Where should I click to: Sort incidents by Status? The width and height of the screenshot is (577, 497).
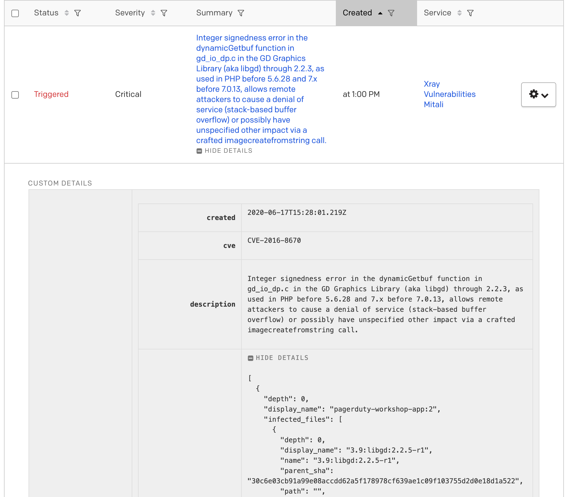[x=67, y=13]
